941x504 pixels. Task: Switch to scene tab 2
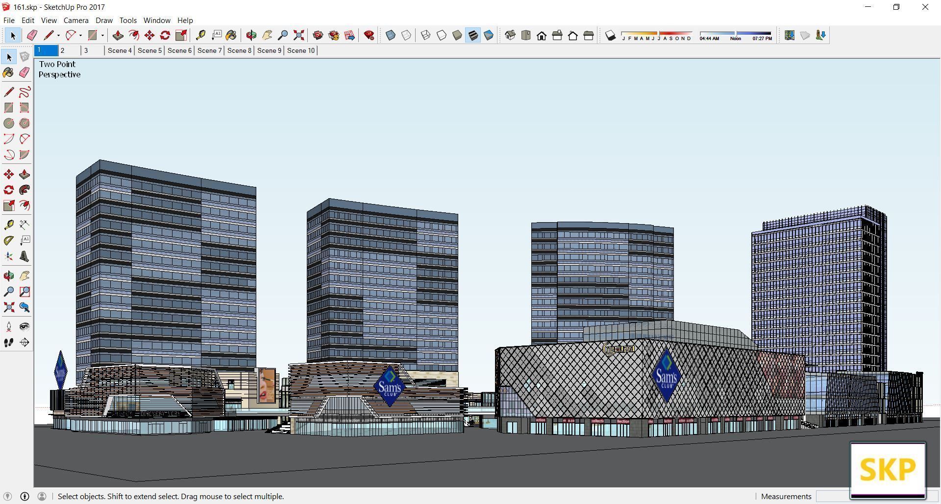[70, 50]
